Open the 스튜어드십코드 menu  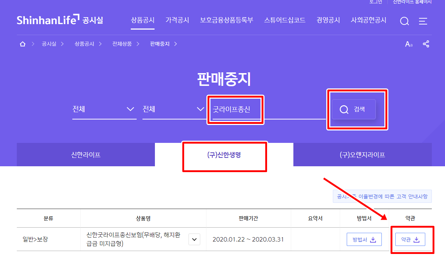(x=285, y=20)
